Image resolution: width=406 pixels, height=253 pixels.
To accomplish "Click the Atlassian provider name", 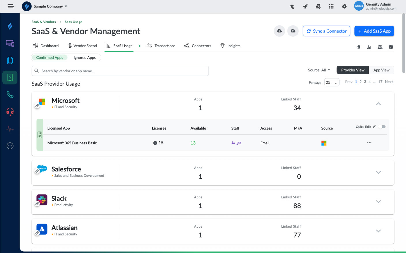I will (x=64, y=228).
